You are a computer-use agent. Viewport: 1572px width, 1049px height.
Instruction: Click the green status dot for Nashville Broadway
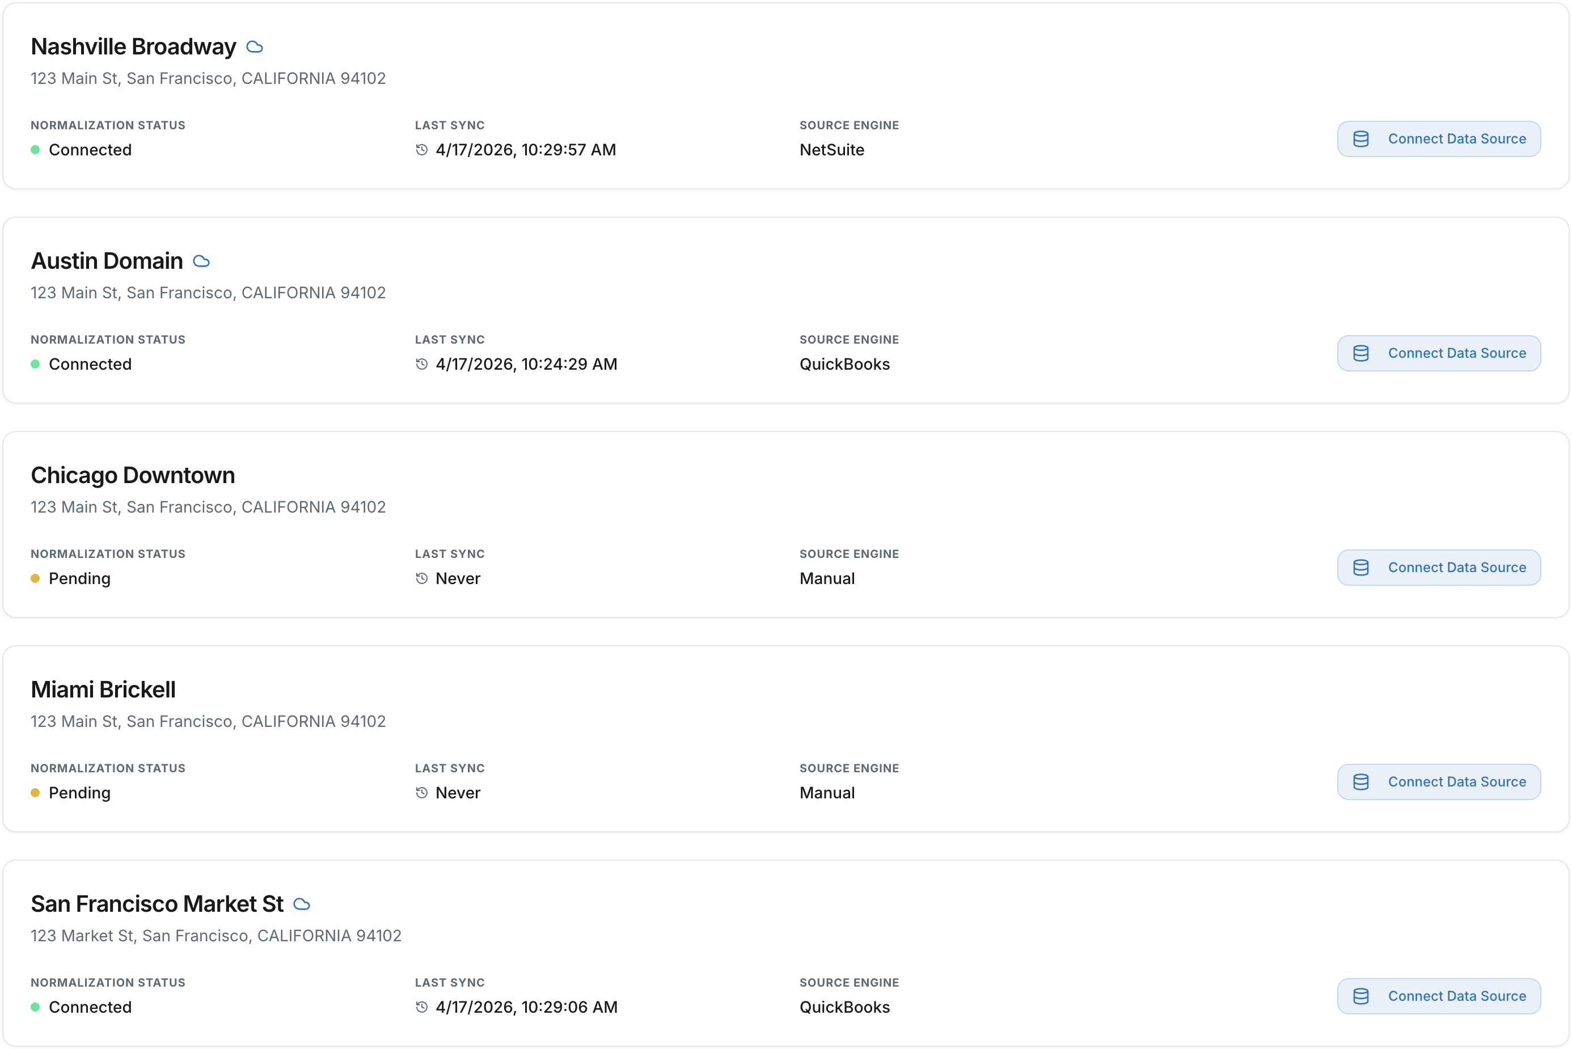(36, 150)
